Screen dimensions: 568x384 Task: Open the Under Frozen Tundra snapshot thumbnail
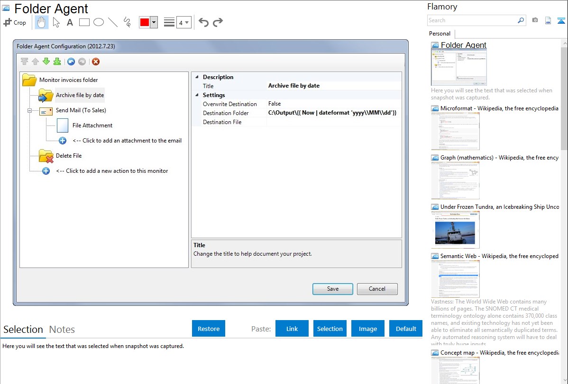click(455, 230)
